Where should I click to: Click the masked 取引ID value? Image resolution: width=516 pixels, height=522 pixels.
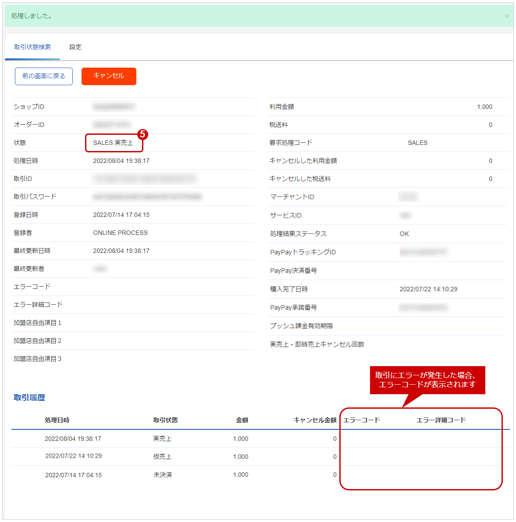(x=145, y=179)
